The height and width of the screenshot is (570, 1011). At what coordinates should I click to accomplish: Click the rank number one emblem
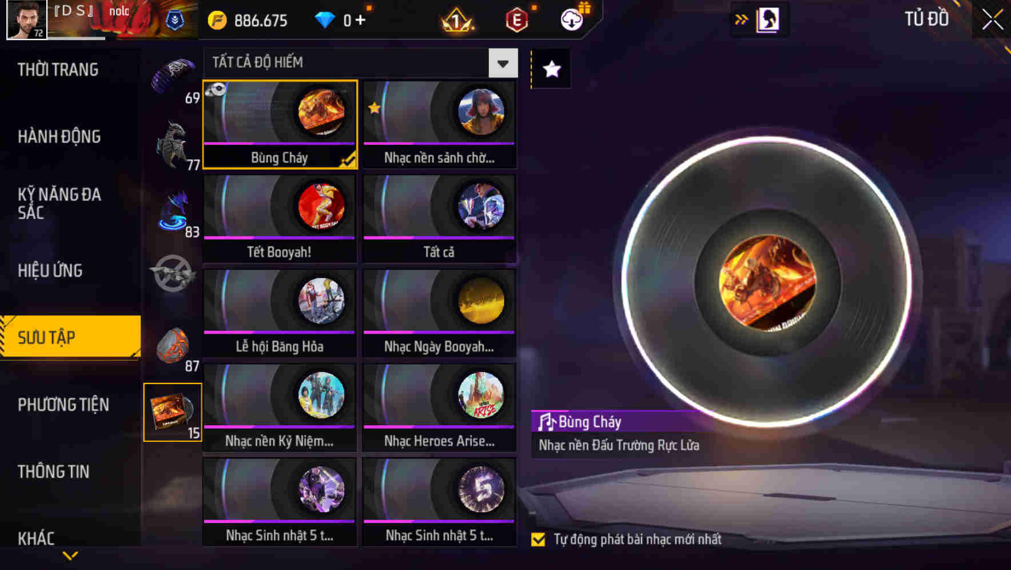pos(456,21)
